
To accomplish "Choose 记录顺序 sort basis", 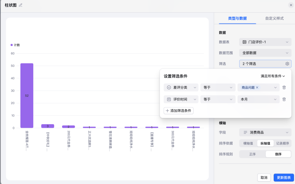I will tap(283, 143).
